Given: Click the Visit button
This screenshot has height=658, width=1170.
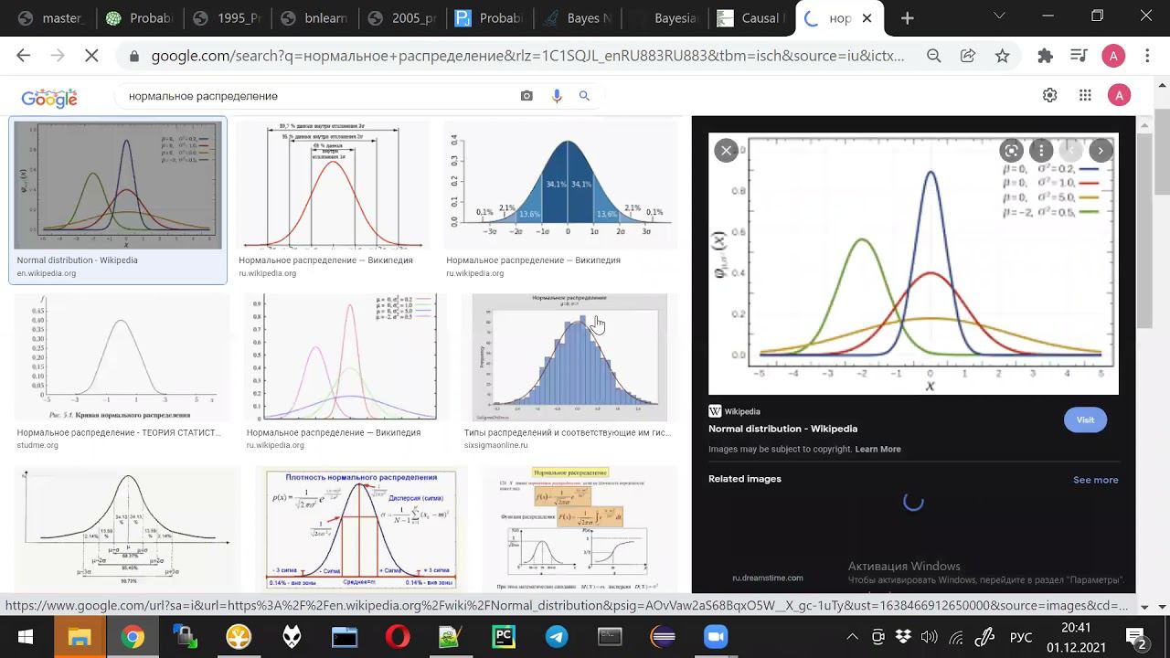Looking at the screenshot, I should pyautogui.click(x=1085, y=419).
